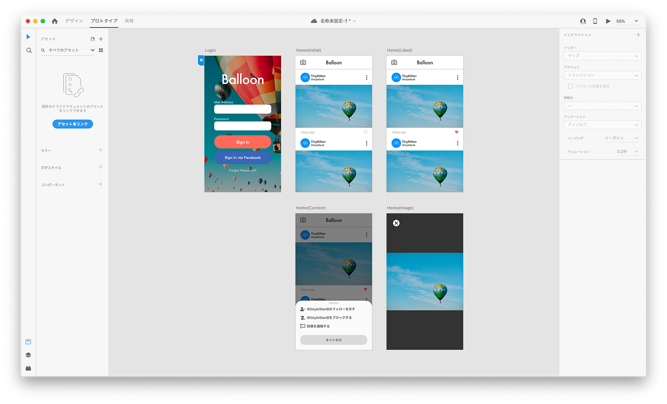Open the トリガー dropdown showing タップ
Viewport: 667px width, 404px height.
(602, 56)
